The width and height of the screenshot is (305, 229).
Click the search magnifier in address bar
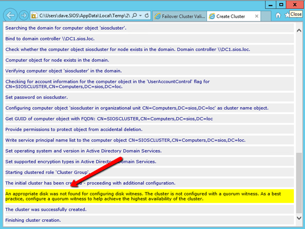point(134,16)
